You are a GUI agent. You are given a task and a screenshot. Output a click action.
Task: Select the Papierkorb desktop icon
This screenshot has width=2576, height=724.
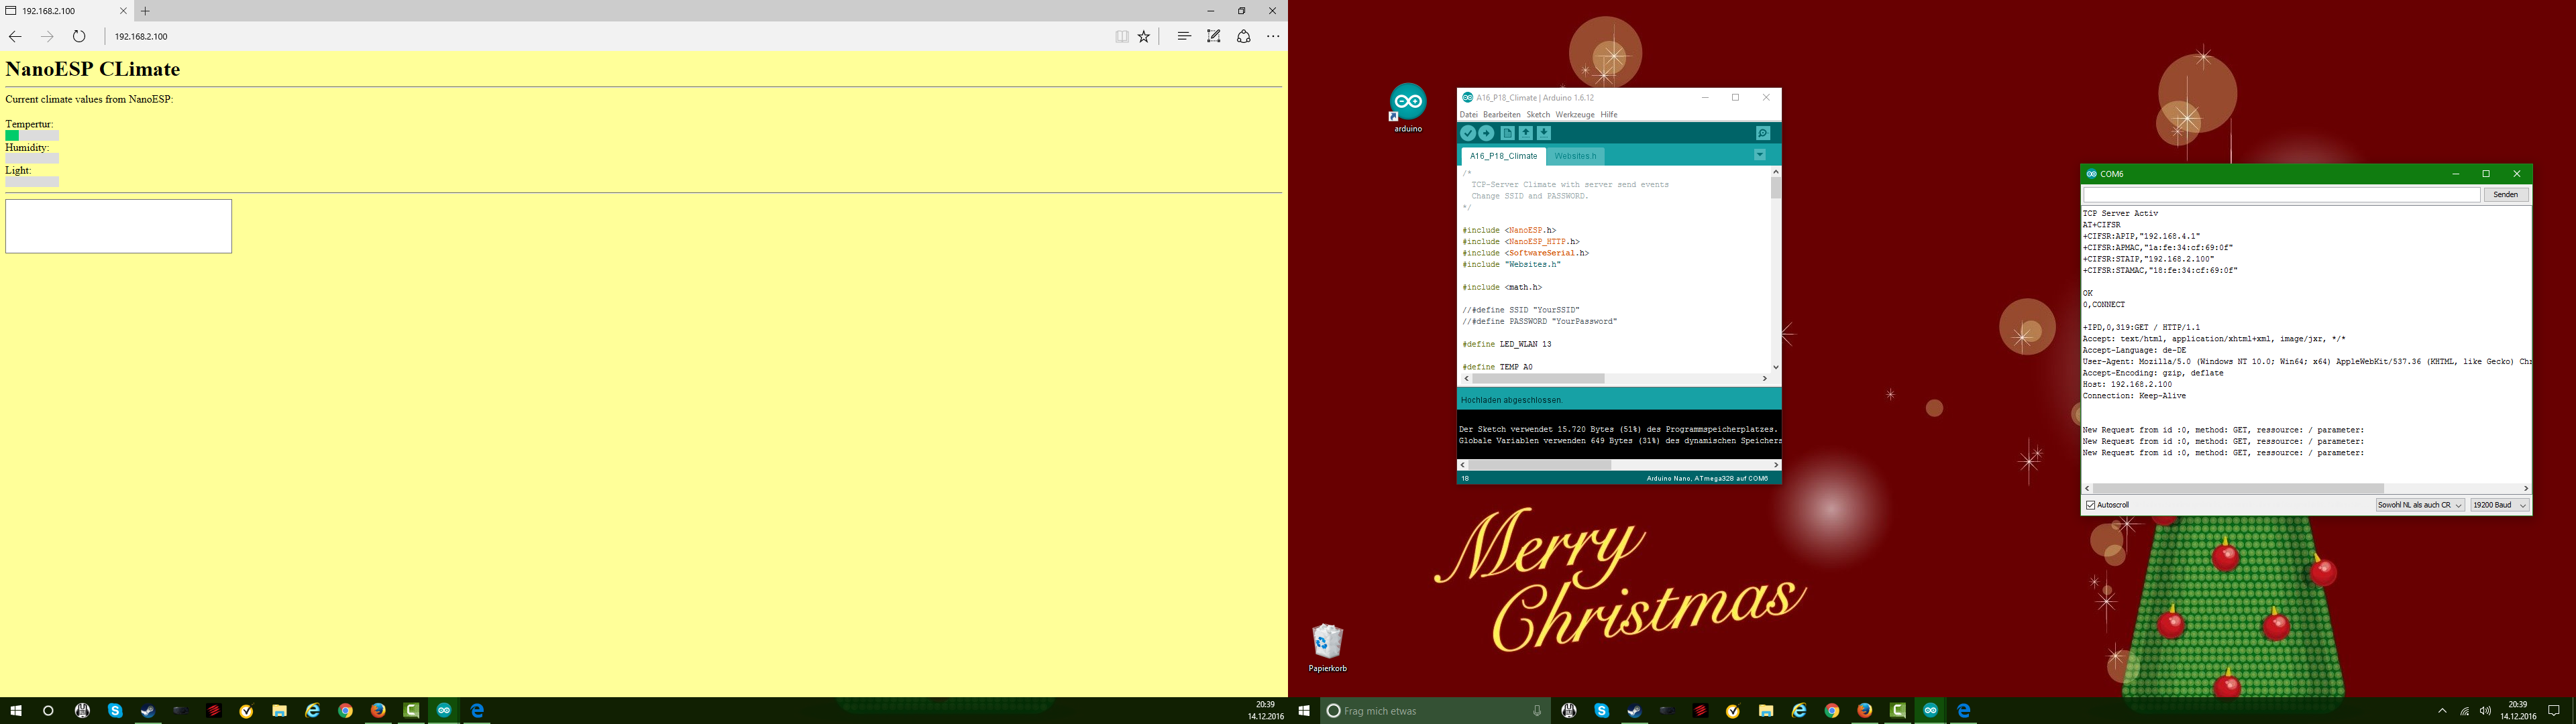(x=1328, y=648)
